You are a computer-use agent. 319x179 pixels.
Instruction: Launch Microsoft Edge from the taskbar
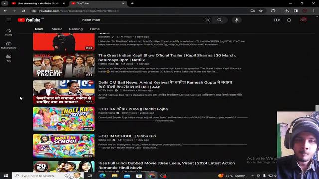point(102,176)
